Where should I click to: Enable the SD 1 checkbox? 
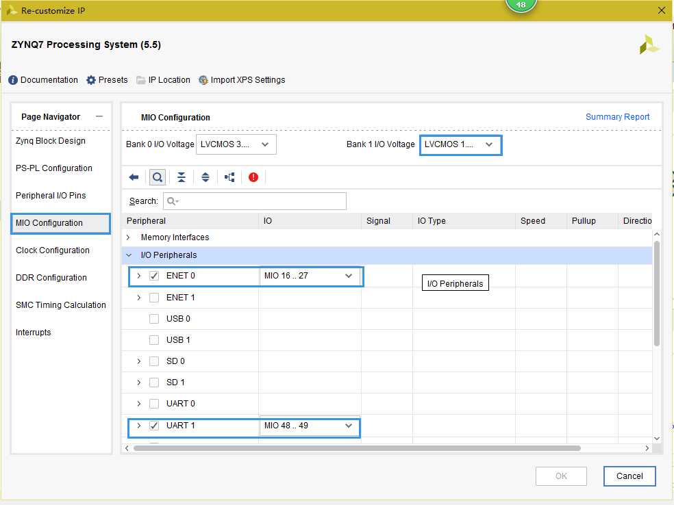[x=154, y=383]
